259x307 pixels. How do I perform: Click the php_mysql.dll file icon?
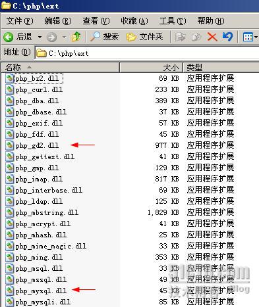[x=10, y=291]
